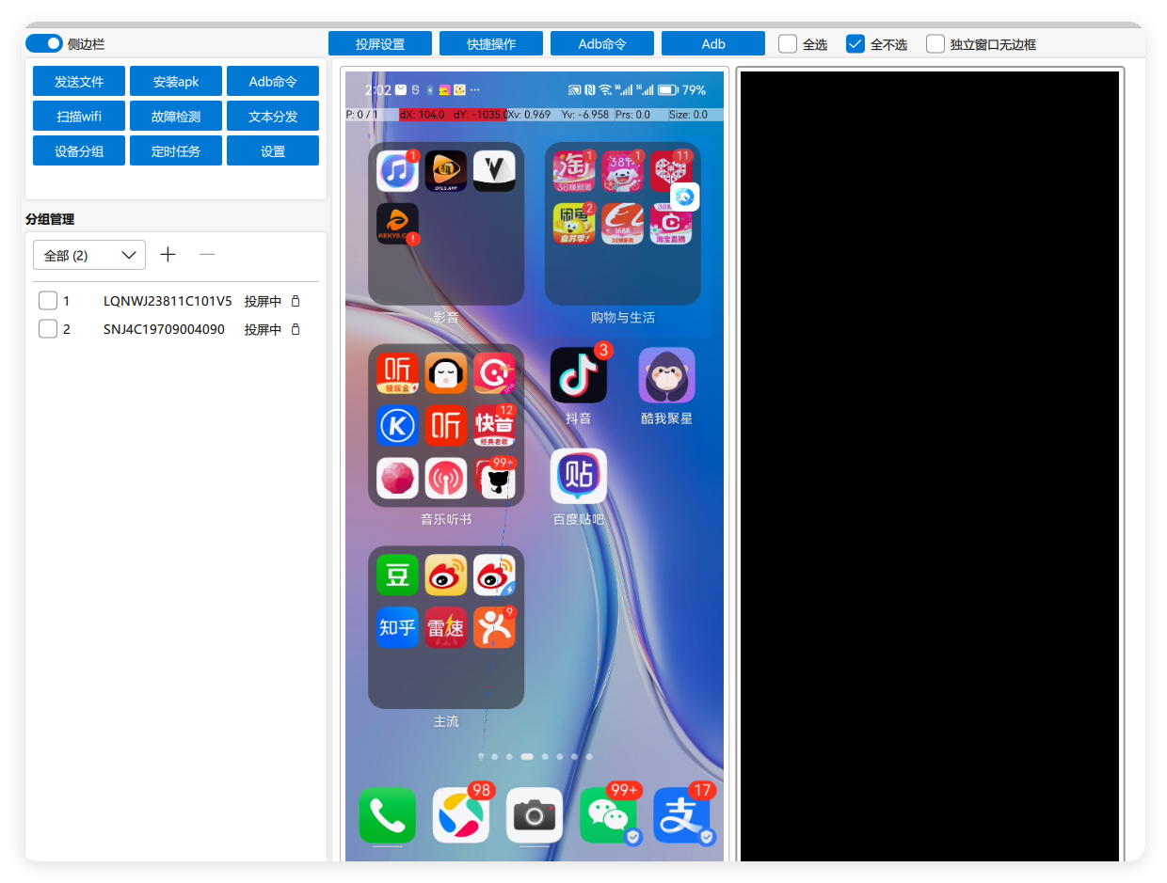Viewport: 1167px width, 883px height.
Task: Click the 安装apk button
Action: (x=176, y=81)
